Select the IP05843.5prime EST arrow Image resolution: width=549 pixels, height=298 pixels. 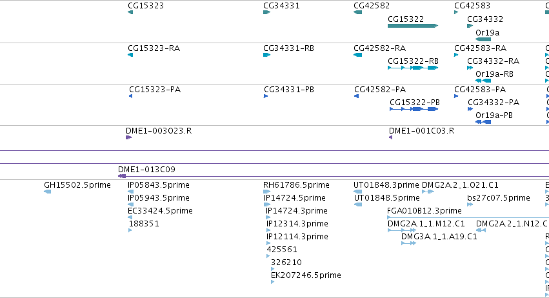[x=130, y=192]
